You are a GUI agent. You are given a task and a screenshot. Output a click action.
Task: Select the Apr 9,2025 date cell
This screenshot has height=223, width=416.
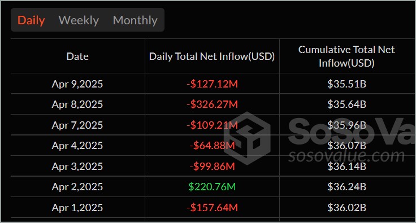click(77, 84)
